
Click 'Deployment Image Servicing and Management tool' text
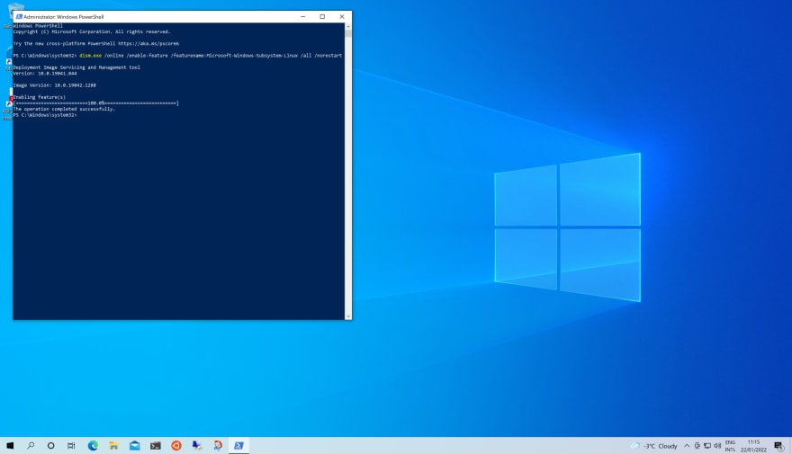tap(76, 67)
